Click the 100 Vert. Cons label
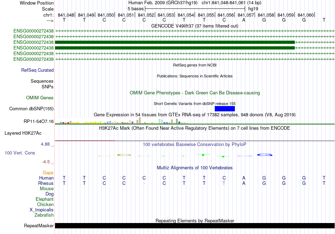The height and width of the screenshot is (234, 335). pyautogui.click(x=20, y=153)
